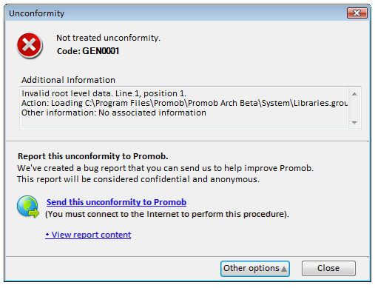Click the Close button
The image size is (375, 288).
[x=328, y=268]
